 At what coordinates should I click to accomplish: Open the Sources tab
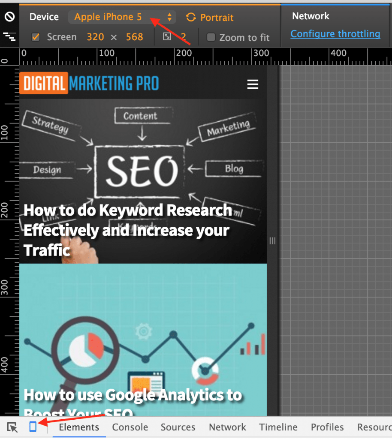coord(178,427)
